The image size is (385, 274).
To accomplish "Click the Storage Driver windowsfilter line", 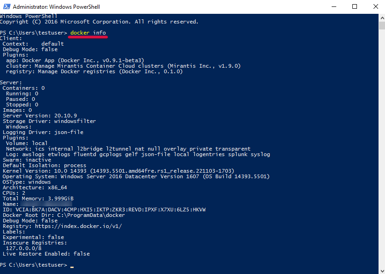I will [x=49, y=121].
